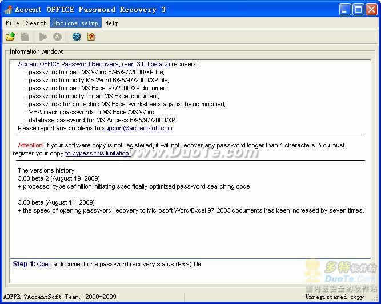The width and height of the screenshot is (381, 304).
Task: Click 'password to open MS Word' line
Action: 95,72
